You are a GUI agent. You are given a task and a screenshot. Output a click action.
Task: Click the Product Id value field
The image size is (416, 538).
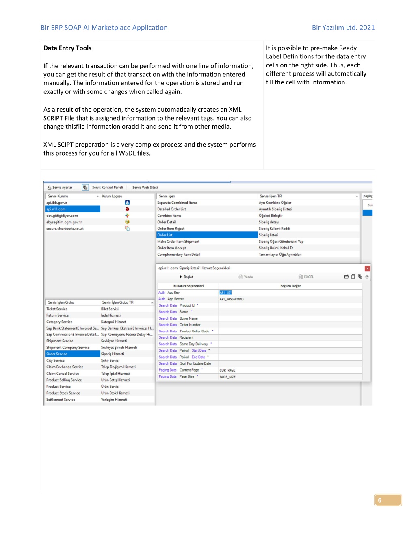(x=290, y=305)
